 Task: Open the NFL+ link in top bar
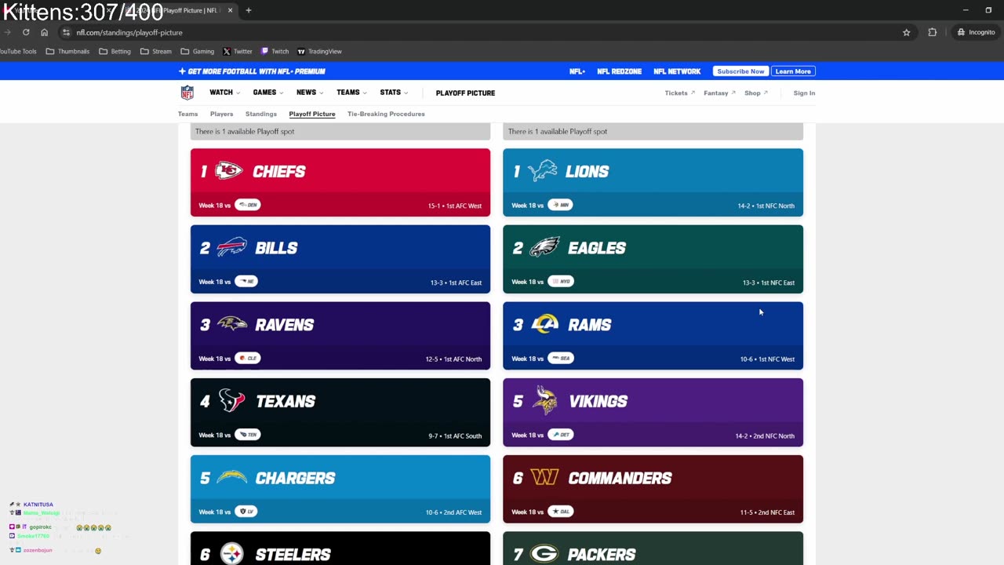point(577,71)
